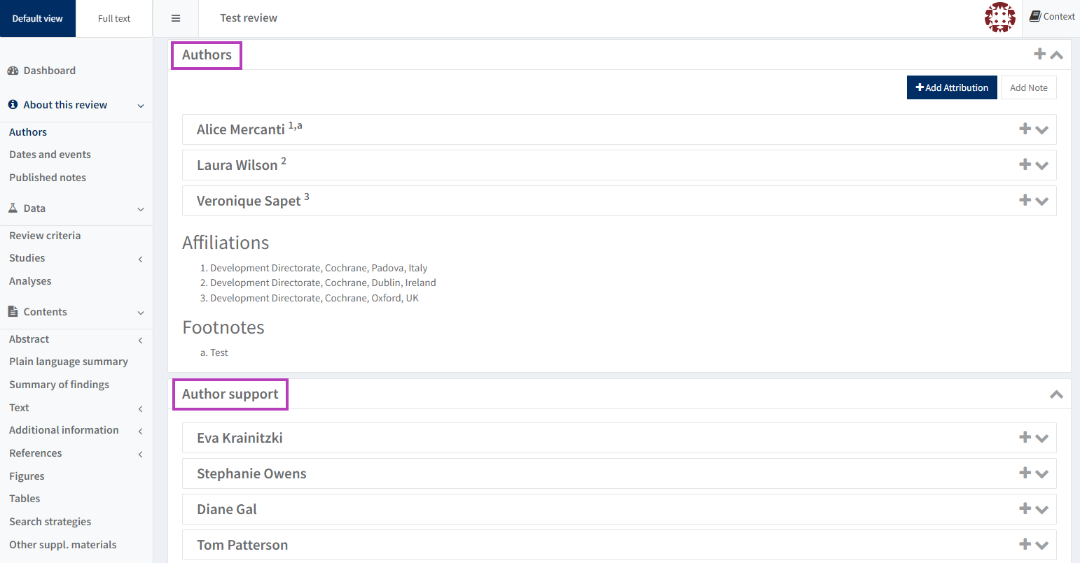
Task: Click plus icon in Authors section header
Action: pyautogui.click(x=1040, y=54)
